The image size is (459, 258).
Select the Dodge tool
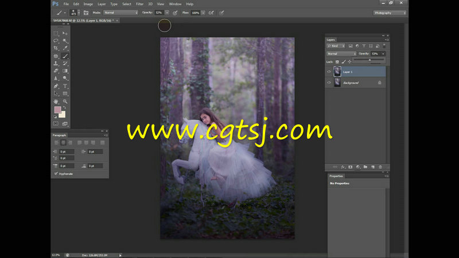click(x=65, y=78)
